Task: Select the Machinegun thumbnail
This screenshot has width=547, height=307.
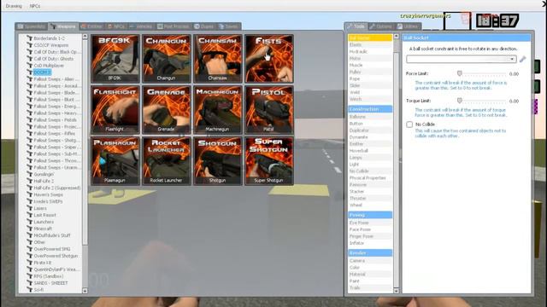Action: tap(218, 110)
